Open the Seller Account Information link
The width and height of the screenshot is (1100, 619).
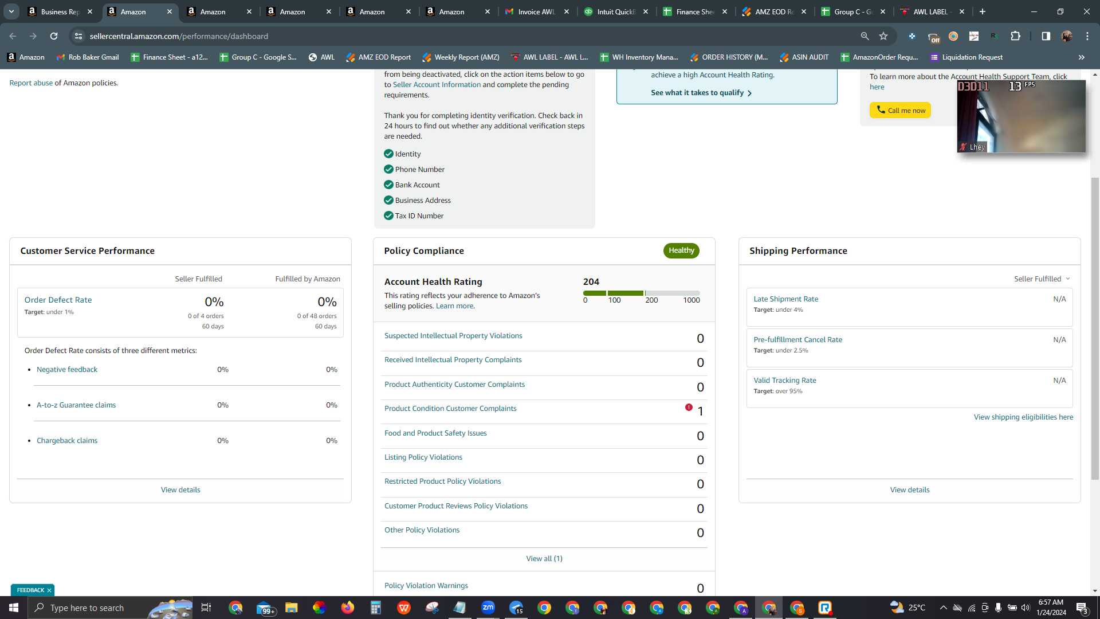pyautogui.click(x=437, y=85)
